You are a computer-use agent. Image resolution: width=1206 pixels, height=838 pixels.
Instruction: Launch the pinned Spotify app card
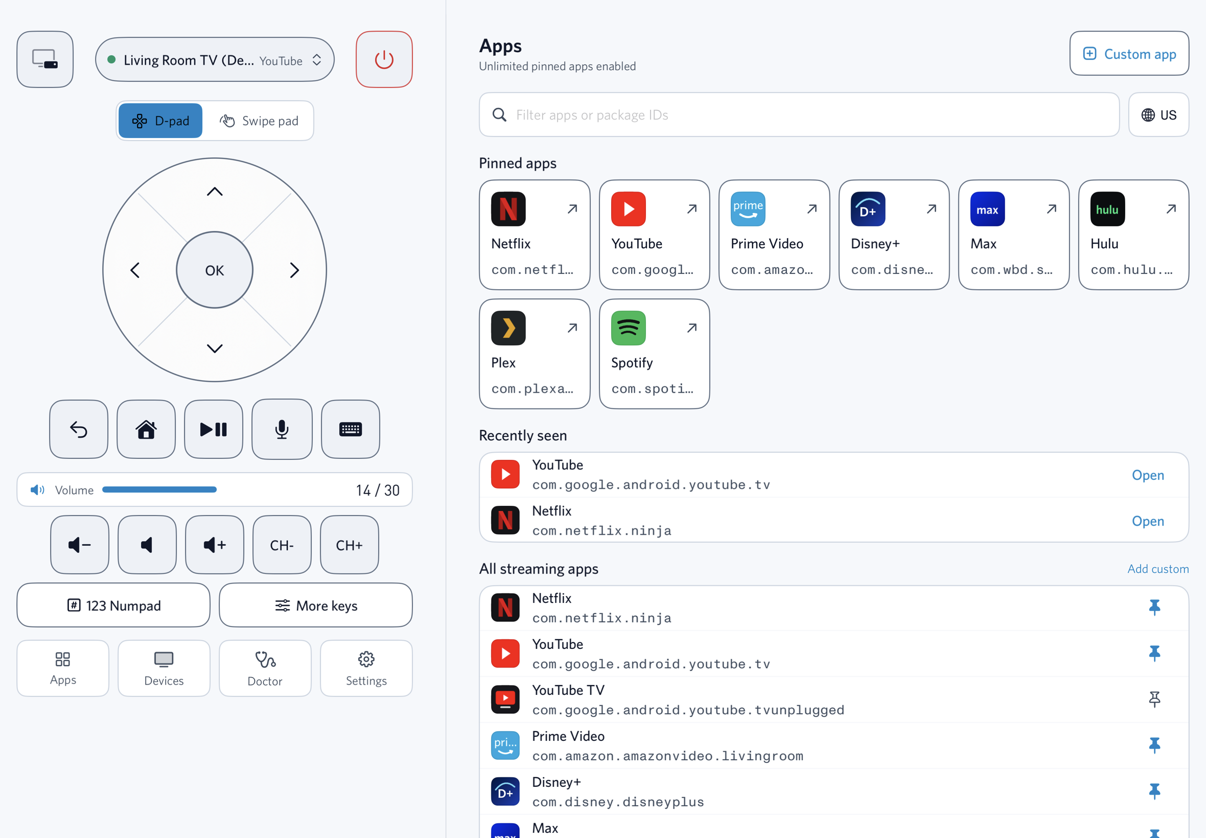(654, 354)
